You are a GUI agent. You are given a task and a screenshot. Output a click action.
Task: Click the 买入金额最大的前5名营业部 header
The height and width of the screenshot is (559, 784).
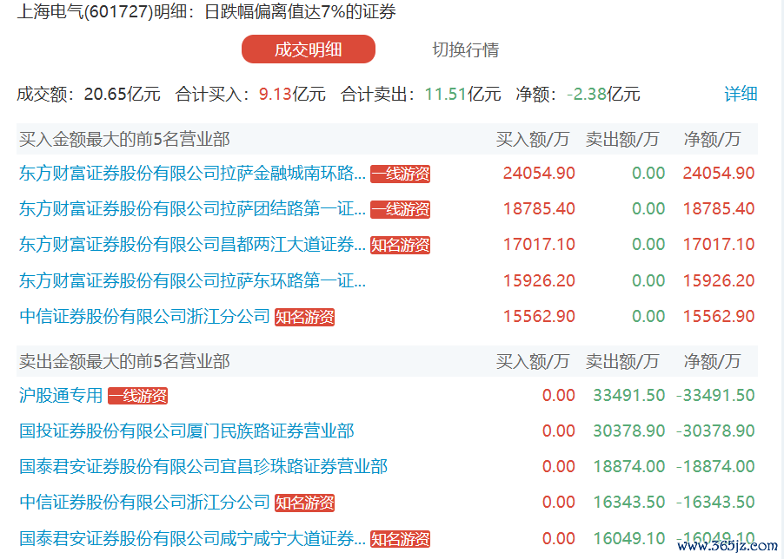tap(124, 139)
